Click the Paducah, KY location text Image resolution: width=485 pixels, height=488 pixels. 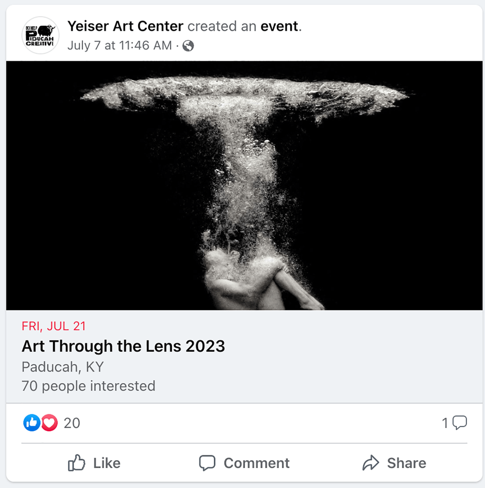63,367
